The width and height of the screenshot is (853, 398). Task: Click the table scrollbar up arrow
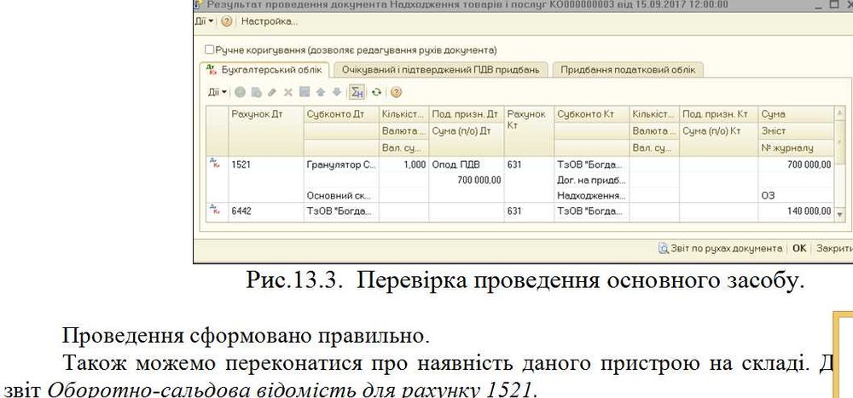(x=838, y=112)
